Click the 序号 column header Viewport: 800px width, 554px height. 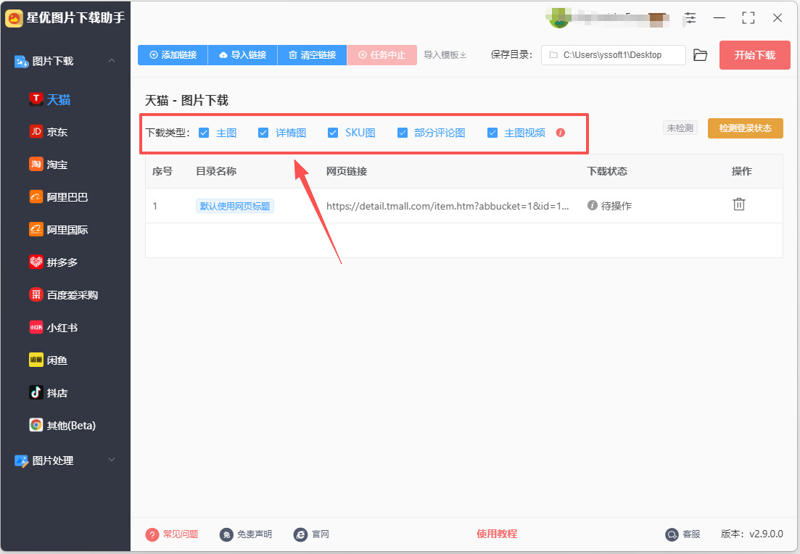pyautogui.click(x=162, y=171)
